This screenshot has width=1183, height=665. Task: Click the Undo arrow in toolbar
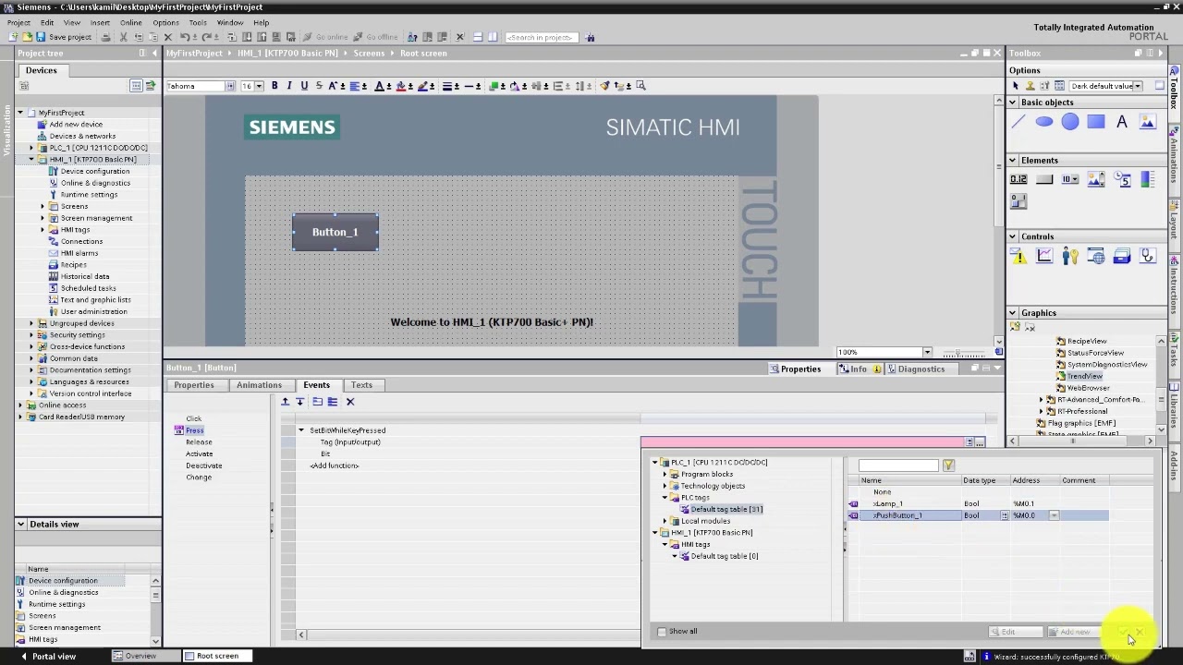click(x=185, y=37)
